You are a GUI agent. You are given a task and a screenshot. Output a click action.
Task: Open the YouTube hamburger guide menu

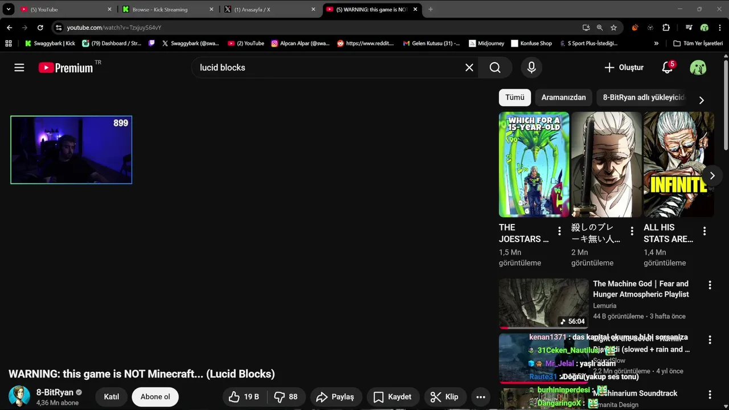19,68
